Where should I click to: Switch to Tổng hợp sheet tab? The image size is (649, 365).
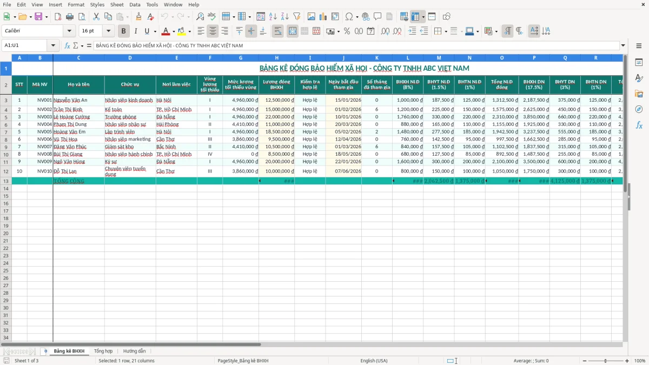pos(103,351)
